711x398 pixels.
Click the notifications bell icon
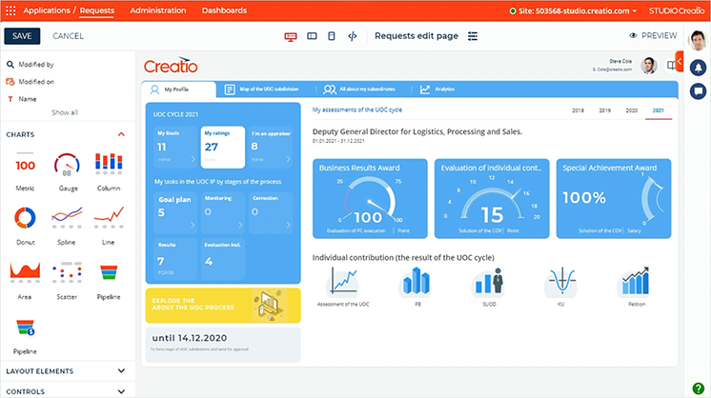[698, 68]
